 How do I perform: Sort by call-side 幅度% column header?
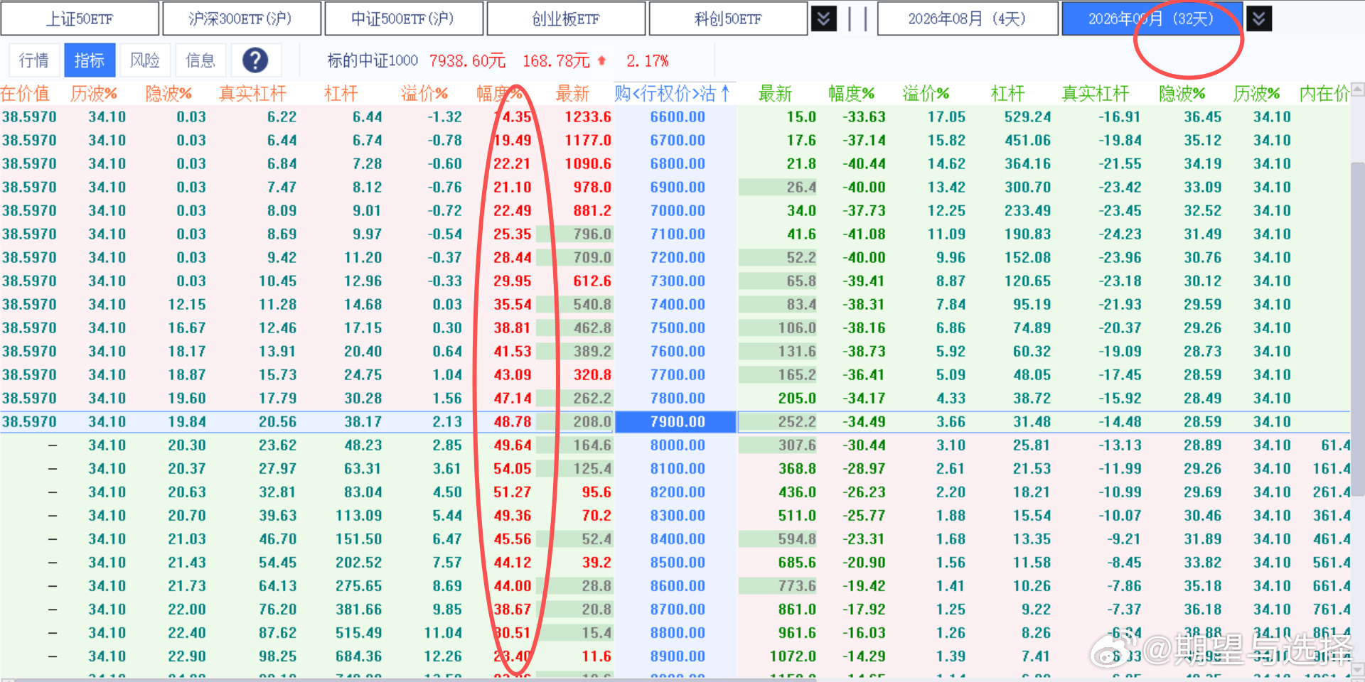(499, 94)
